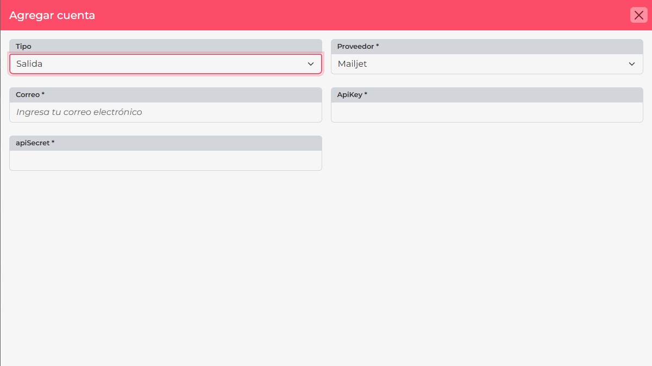This screenshot has height=366, width=652.
Task: Open the Tipo dropdown showing Salida
Action: click(x=166, y=64)
